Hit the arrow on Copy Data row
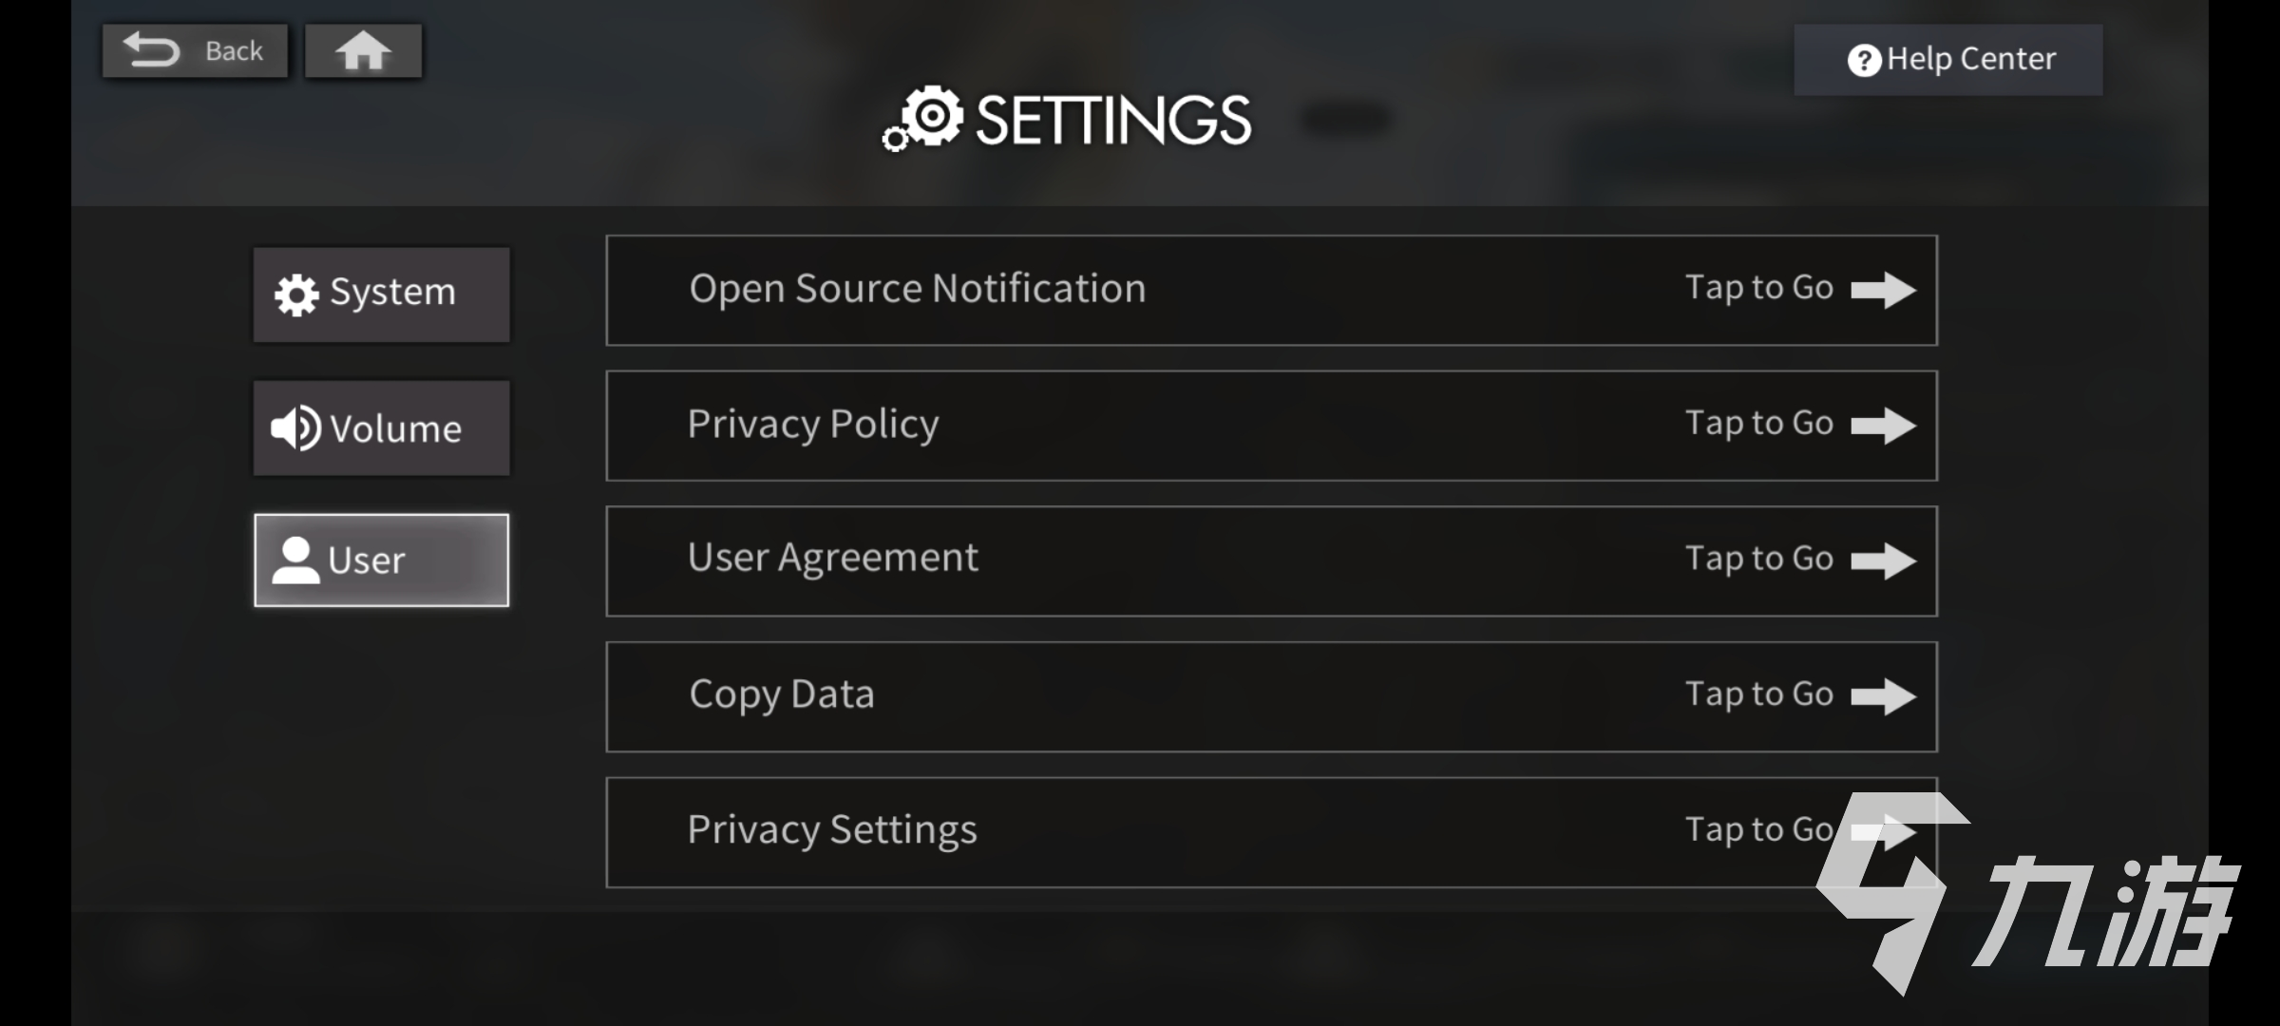Screen dimensions: 2280x1026 [1883, 696]
